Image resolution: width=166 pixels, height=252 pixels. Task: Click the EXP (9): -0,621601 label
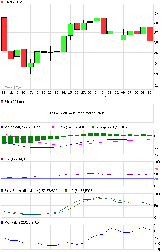(70, 127)
